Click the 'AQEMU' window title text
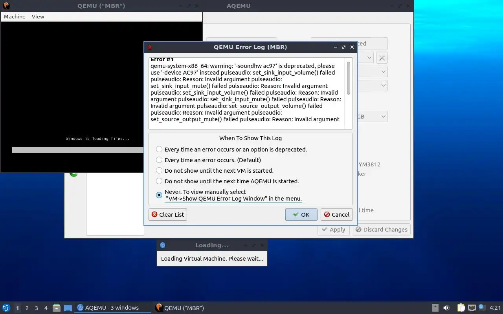 click(239, 5)
